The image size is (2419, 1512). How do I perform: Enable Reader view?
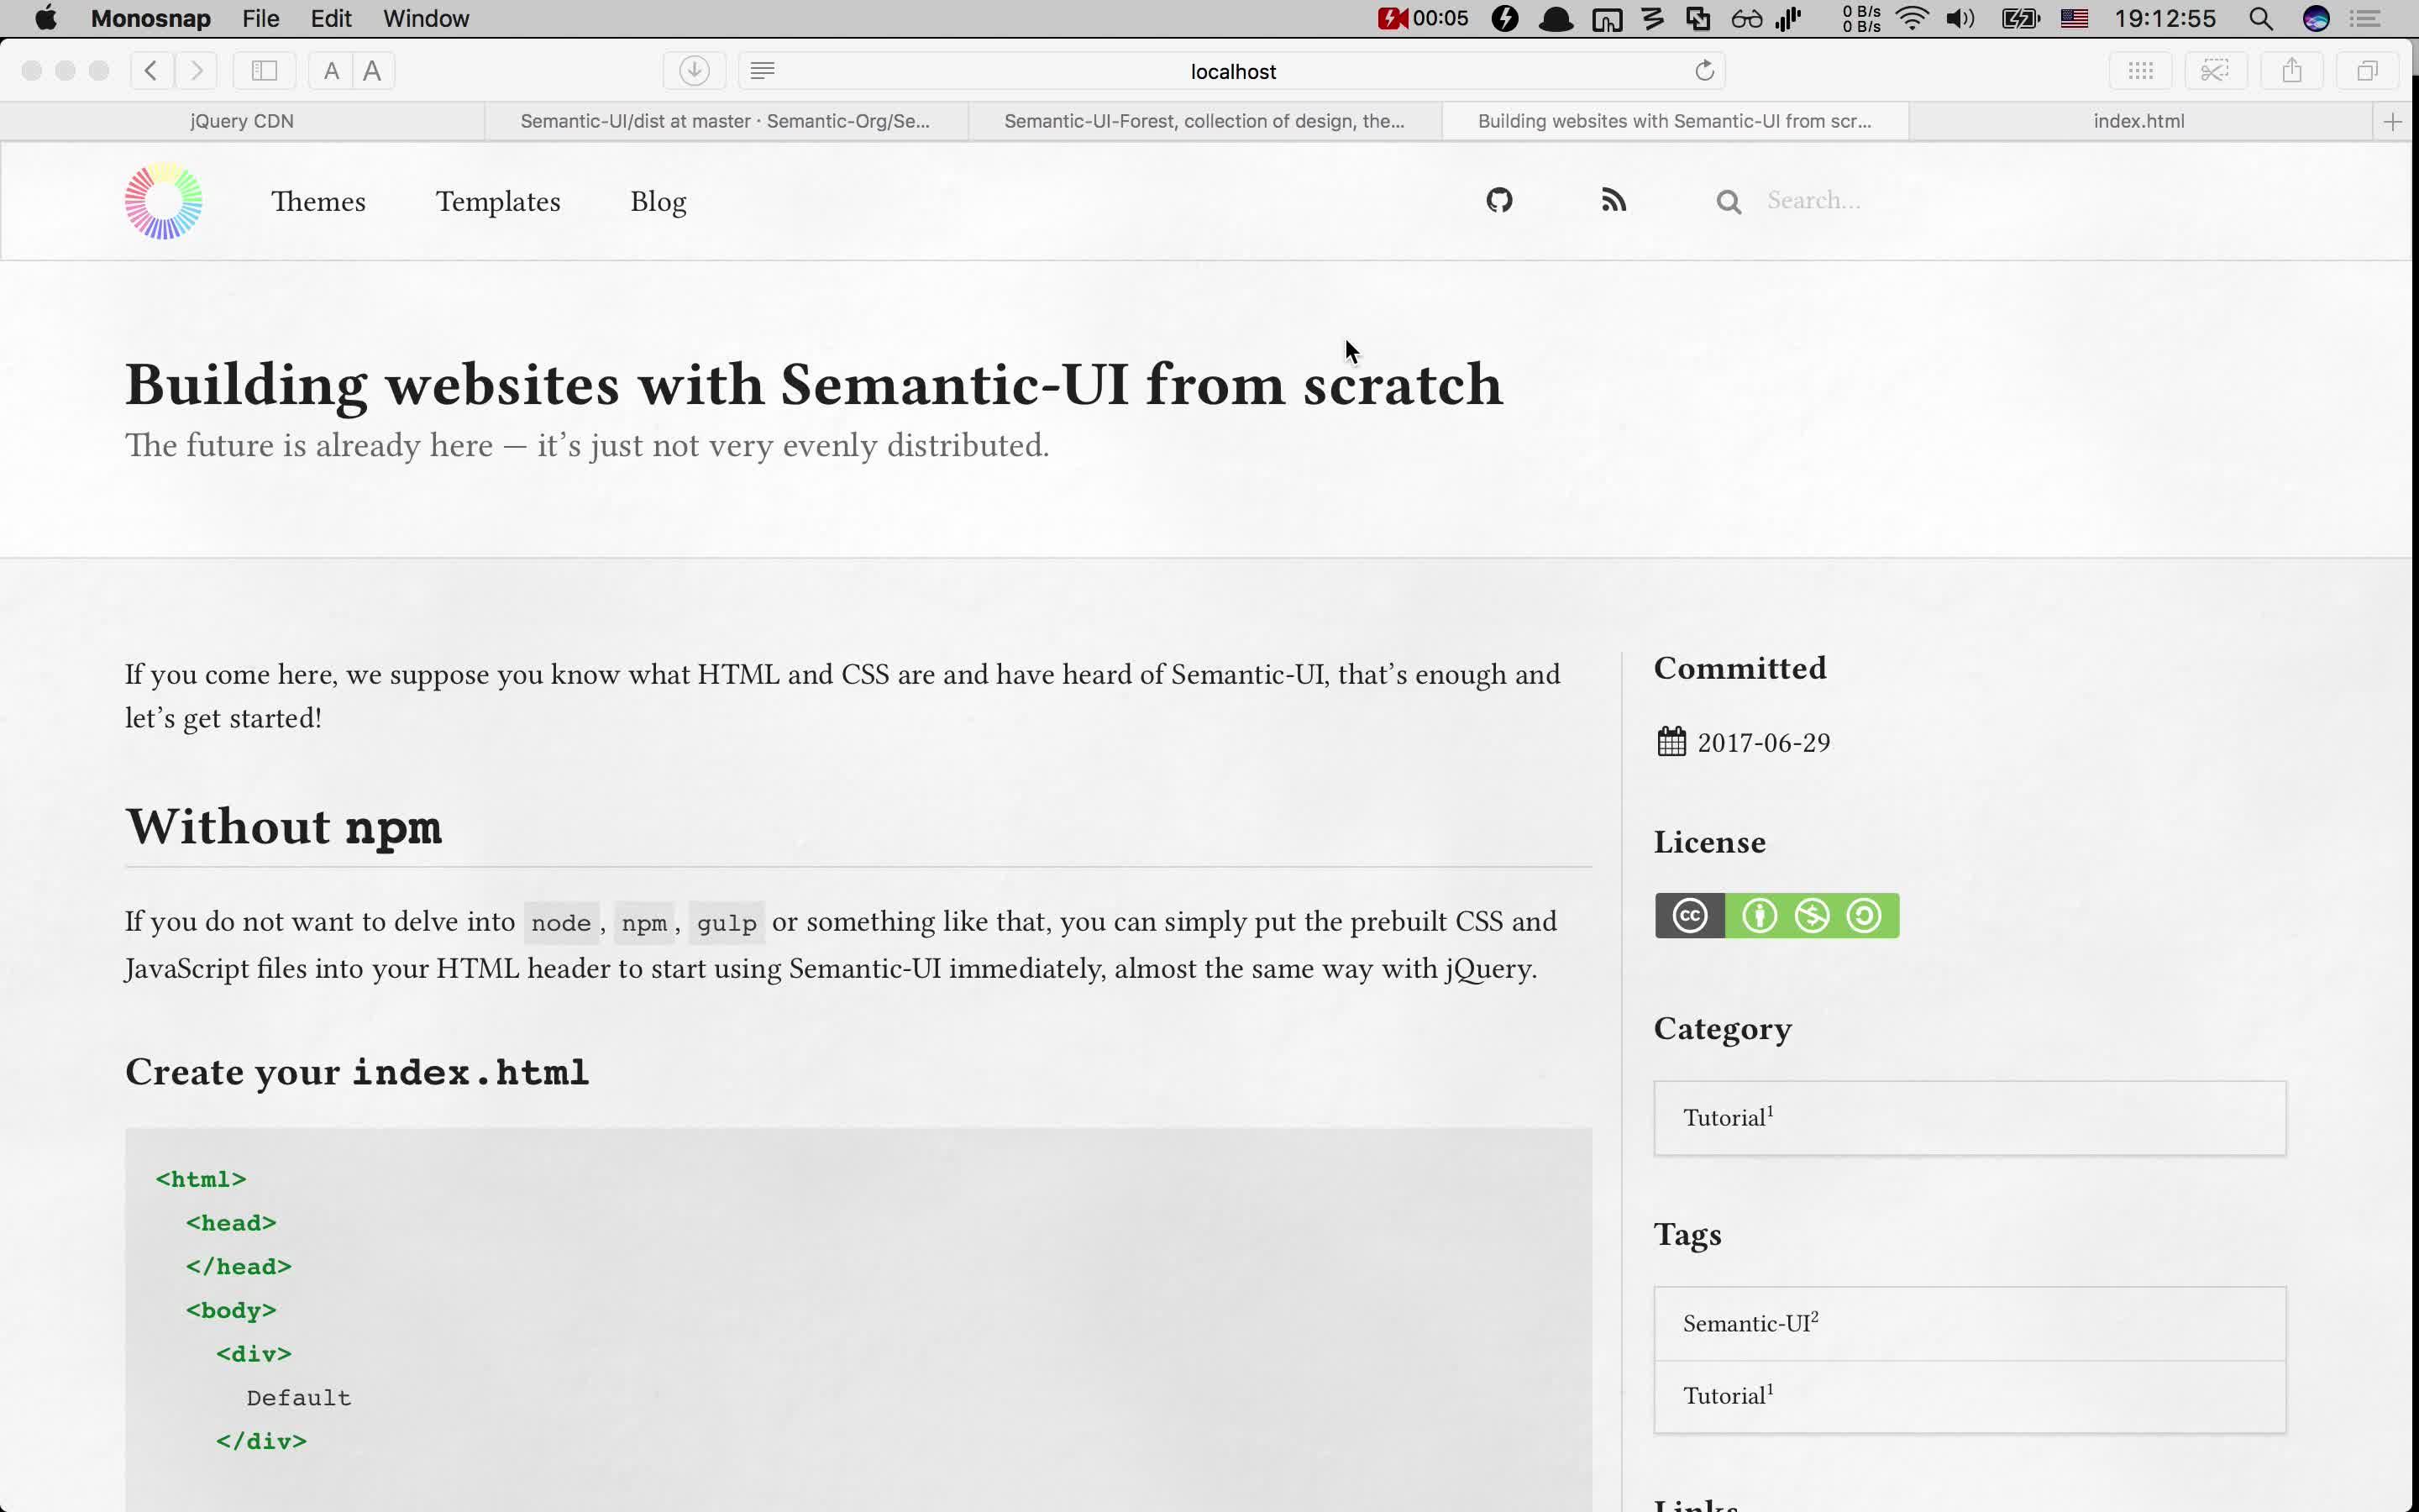(x=762, y=70)
